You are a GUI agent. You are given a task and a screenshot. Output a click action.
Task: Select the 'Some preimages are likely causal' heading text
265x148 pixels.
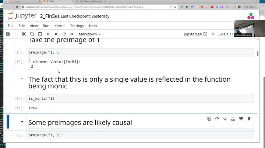(80, 122)
